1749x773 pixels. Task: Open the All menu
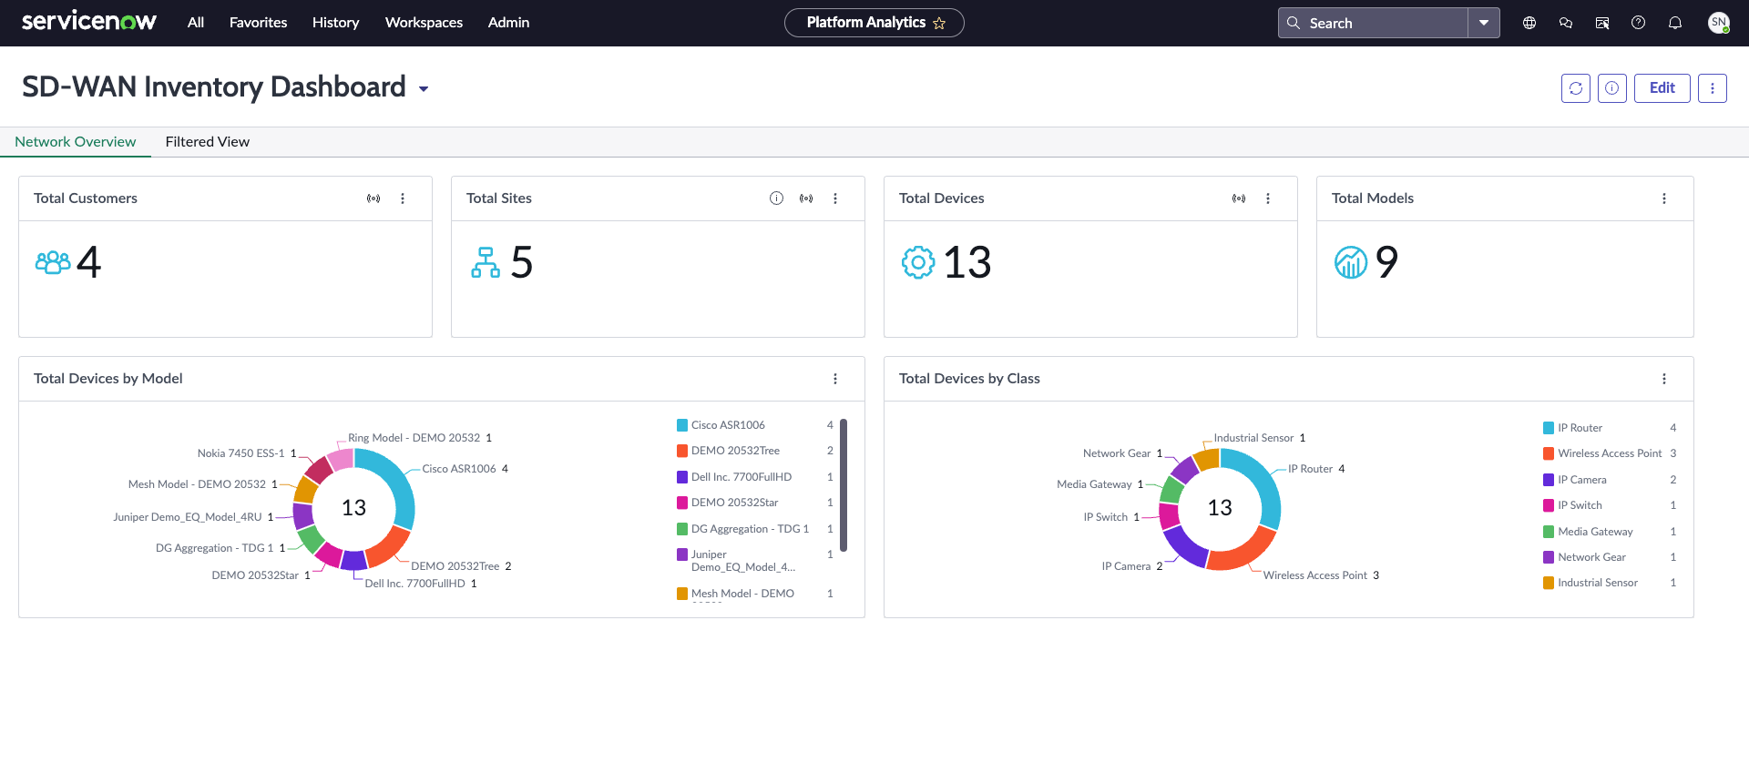pos(196,23)
